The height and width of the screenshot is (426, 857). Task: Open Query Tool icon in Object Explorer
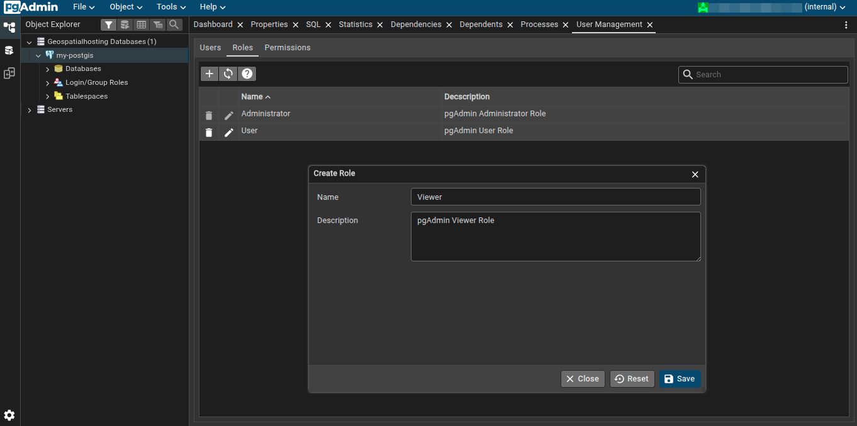pos(125,25)
